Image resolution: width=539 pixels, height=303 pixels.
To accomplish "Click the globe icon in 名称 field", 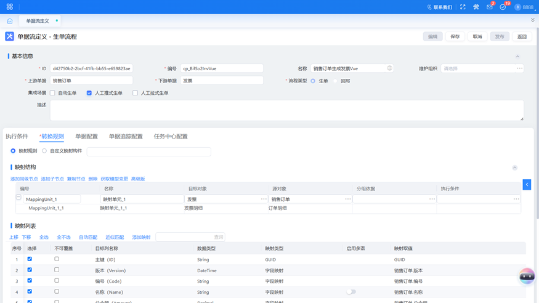I will pyautogui.click(x=389, y=68).
